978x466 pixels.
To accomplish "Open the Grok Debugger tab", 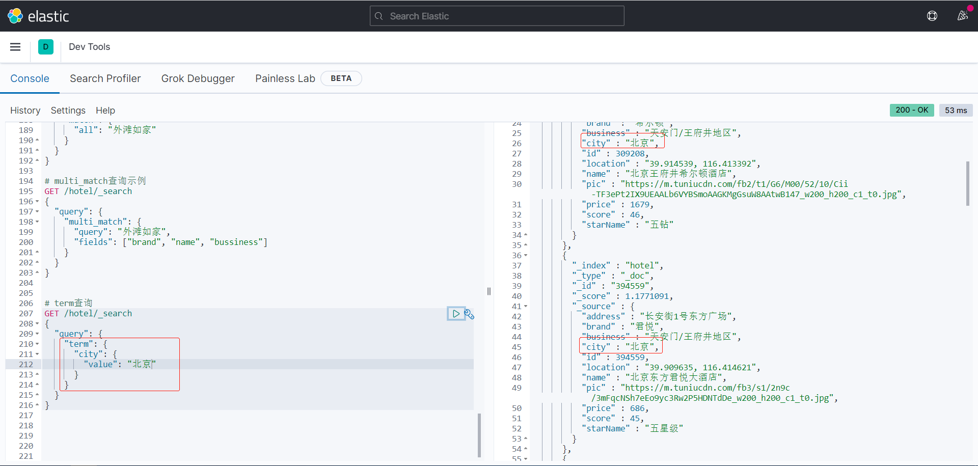I will point(198,78).
